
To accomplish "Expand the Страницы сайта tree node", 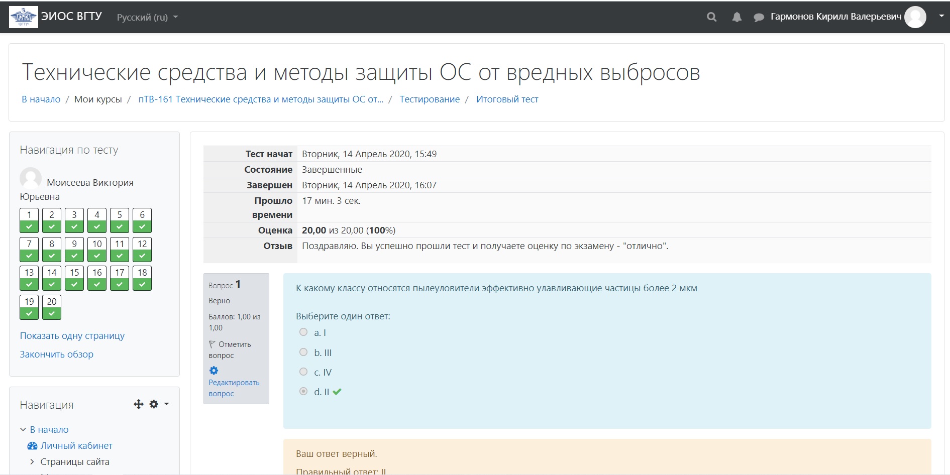I will point(33,462).
